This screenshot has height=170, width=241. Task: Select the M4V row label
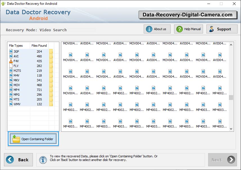[x=16, y=75]
